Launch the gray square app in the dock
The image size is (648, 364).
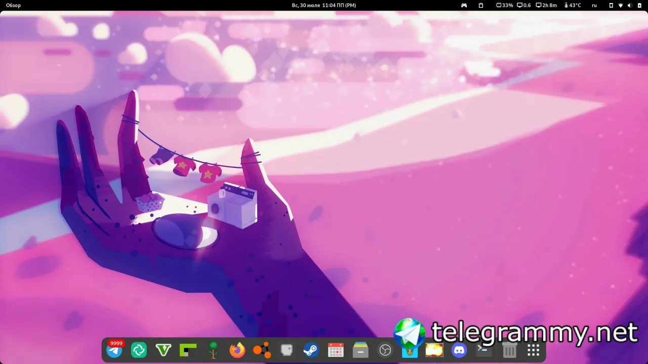coord(287,350)
